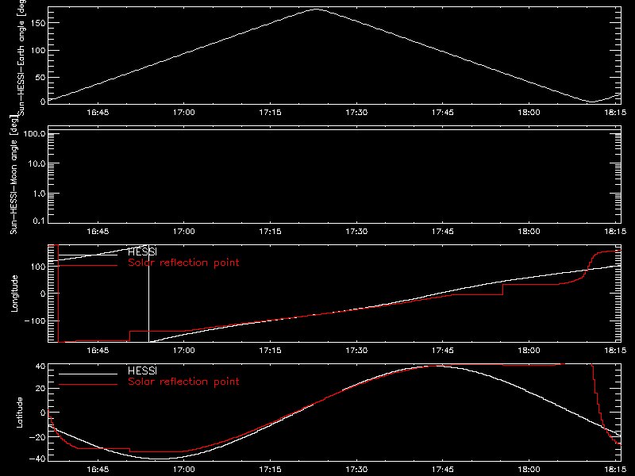
Task: Click red legend line sample in Longitude plot
Action: pos(88,266)
